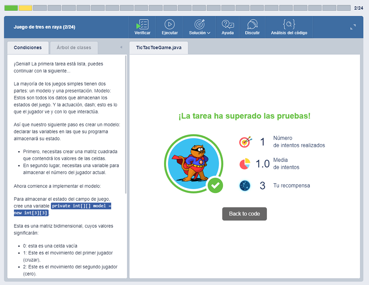Screen dimensions: 369x285
Task: Select the green completed progress square
Action: 11,7
